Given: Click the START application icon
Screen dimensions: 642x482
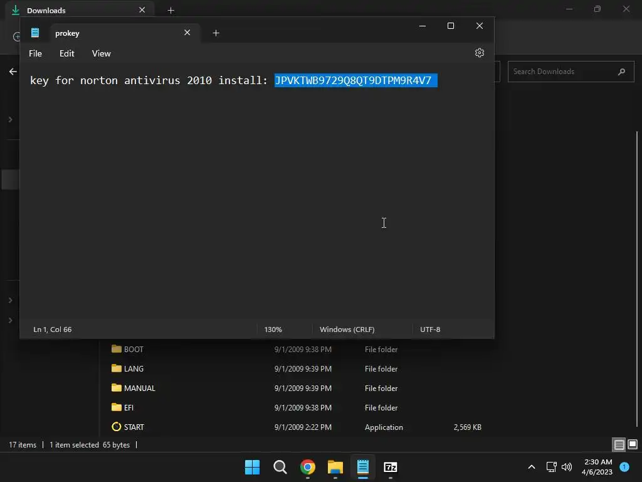Looking at the screenshot, I should (116, 427).
